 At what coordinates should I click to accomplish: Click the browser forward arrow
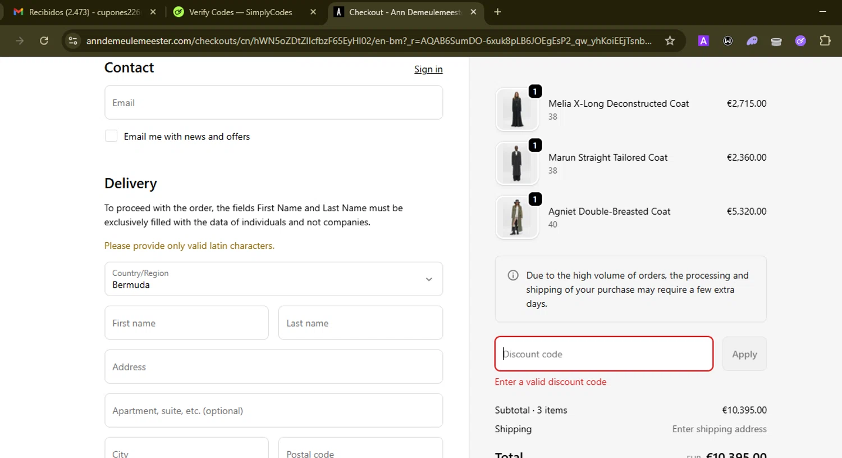(x=20, y=40)
